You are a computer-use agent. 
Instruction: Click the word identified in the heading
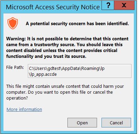click(118, 23)
